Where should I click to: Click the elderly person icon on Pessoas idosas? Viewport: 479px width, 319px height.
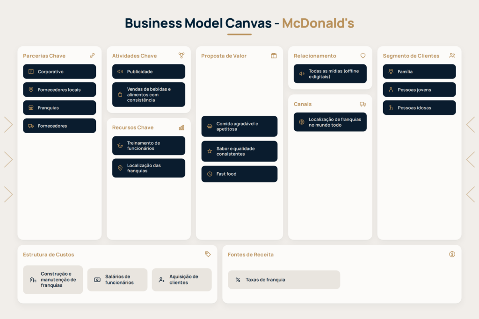point(391,107)
